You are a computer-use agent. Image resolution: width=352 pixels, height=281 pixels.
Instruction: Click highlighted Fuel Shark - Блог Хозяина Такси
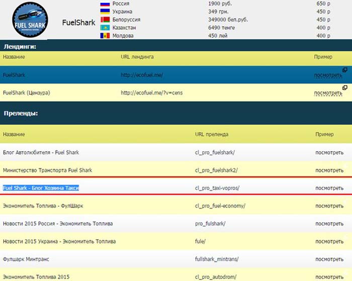click(41, 188)
